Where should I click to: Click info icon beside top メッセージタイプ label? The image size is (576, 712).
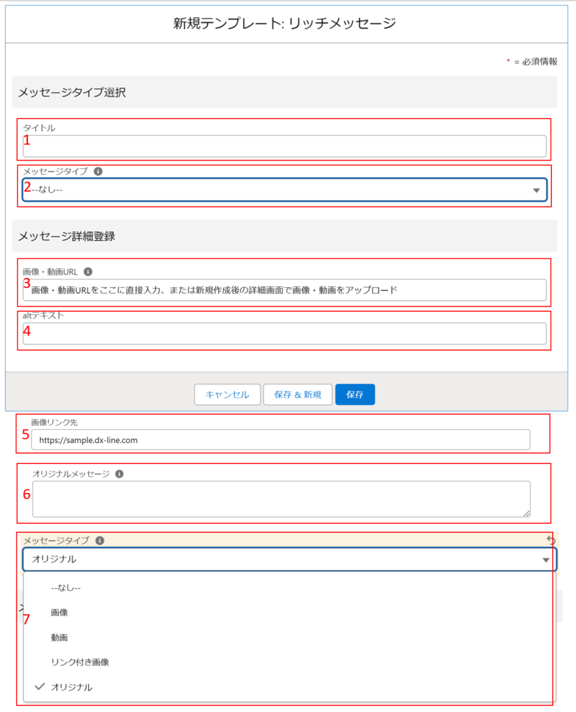(x=98, y=170)
